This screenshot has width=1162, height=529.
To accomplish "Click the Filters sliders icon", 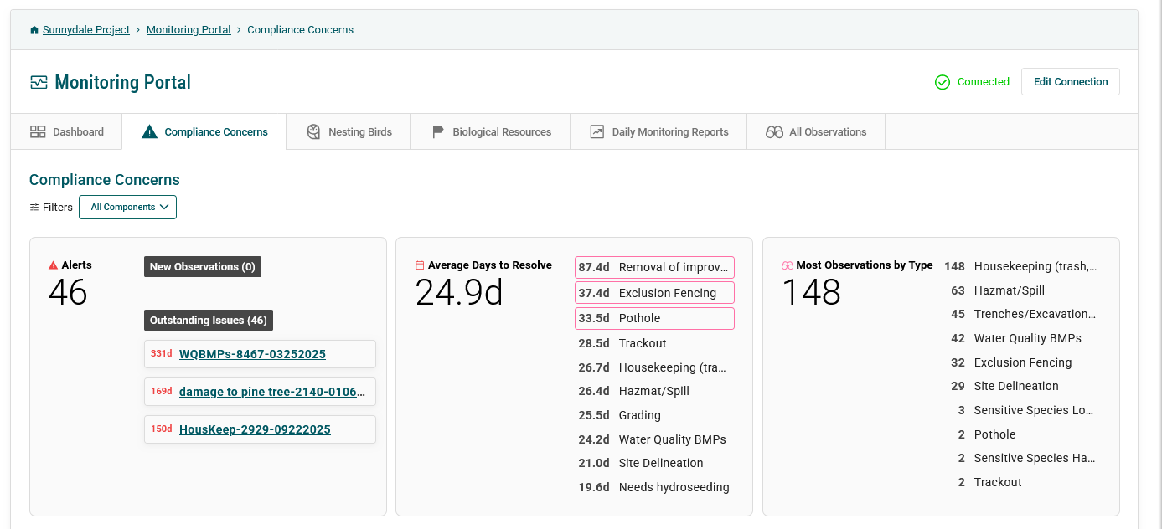I will (34, 208).
